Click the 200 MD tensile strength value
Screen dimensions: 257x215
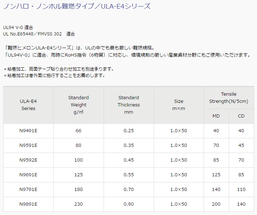[216, 204]
